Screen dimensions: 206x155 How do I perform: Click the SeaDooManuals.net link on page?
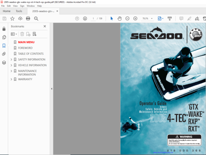click(163, 153)
